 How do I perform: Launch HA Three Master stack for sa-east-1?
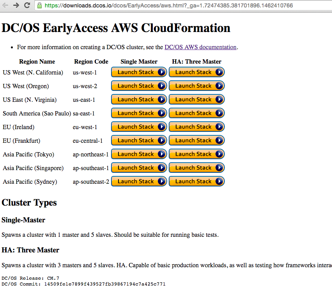[197, 113]
